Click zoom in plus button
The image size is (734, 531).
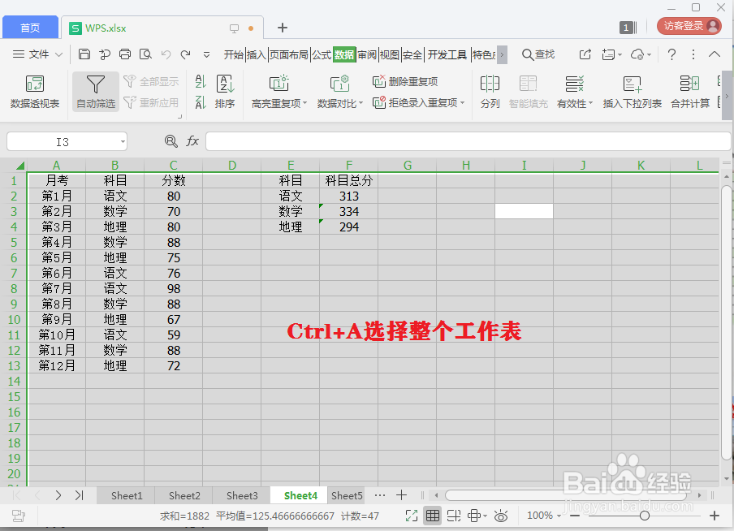715,516
